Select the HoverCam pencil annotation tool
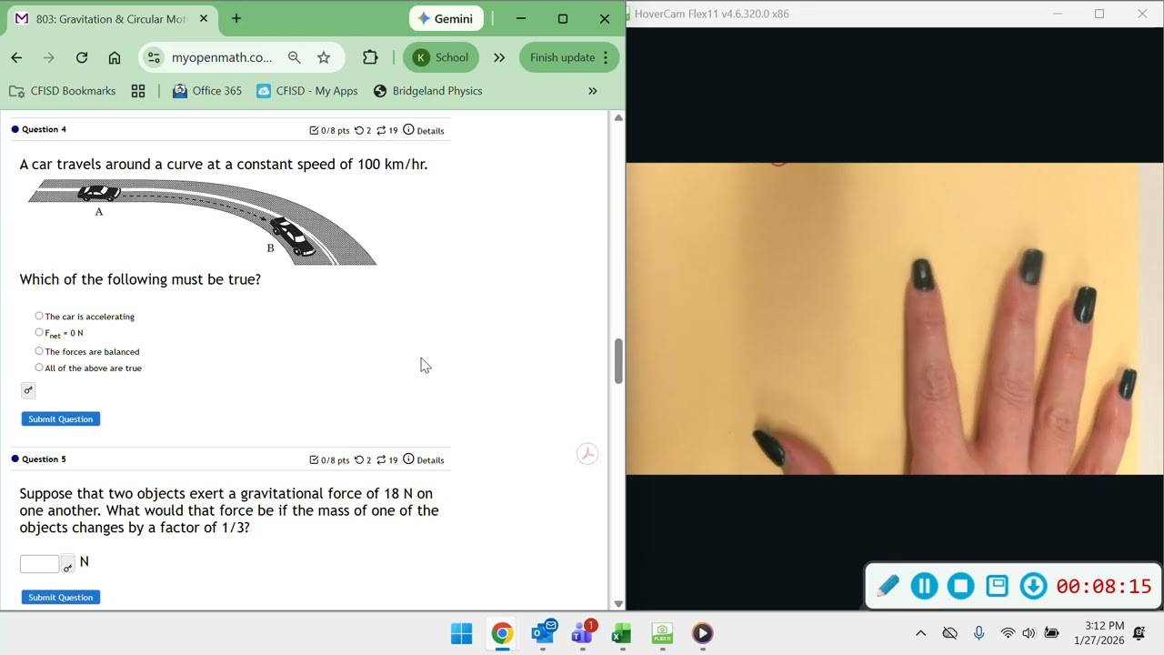 coord(888,587)
